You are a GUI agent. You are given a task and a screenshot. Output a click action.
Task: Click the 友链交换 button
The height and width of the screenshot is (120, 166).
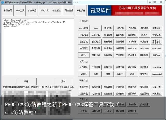(x=44, y=10)
